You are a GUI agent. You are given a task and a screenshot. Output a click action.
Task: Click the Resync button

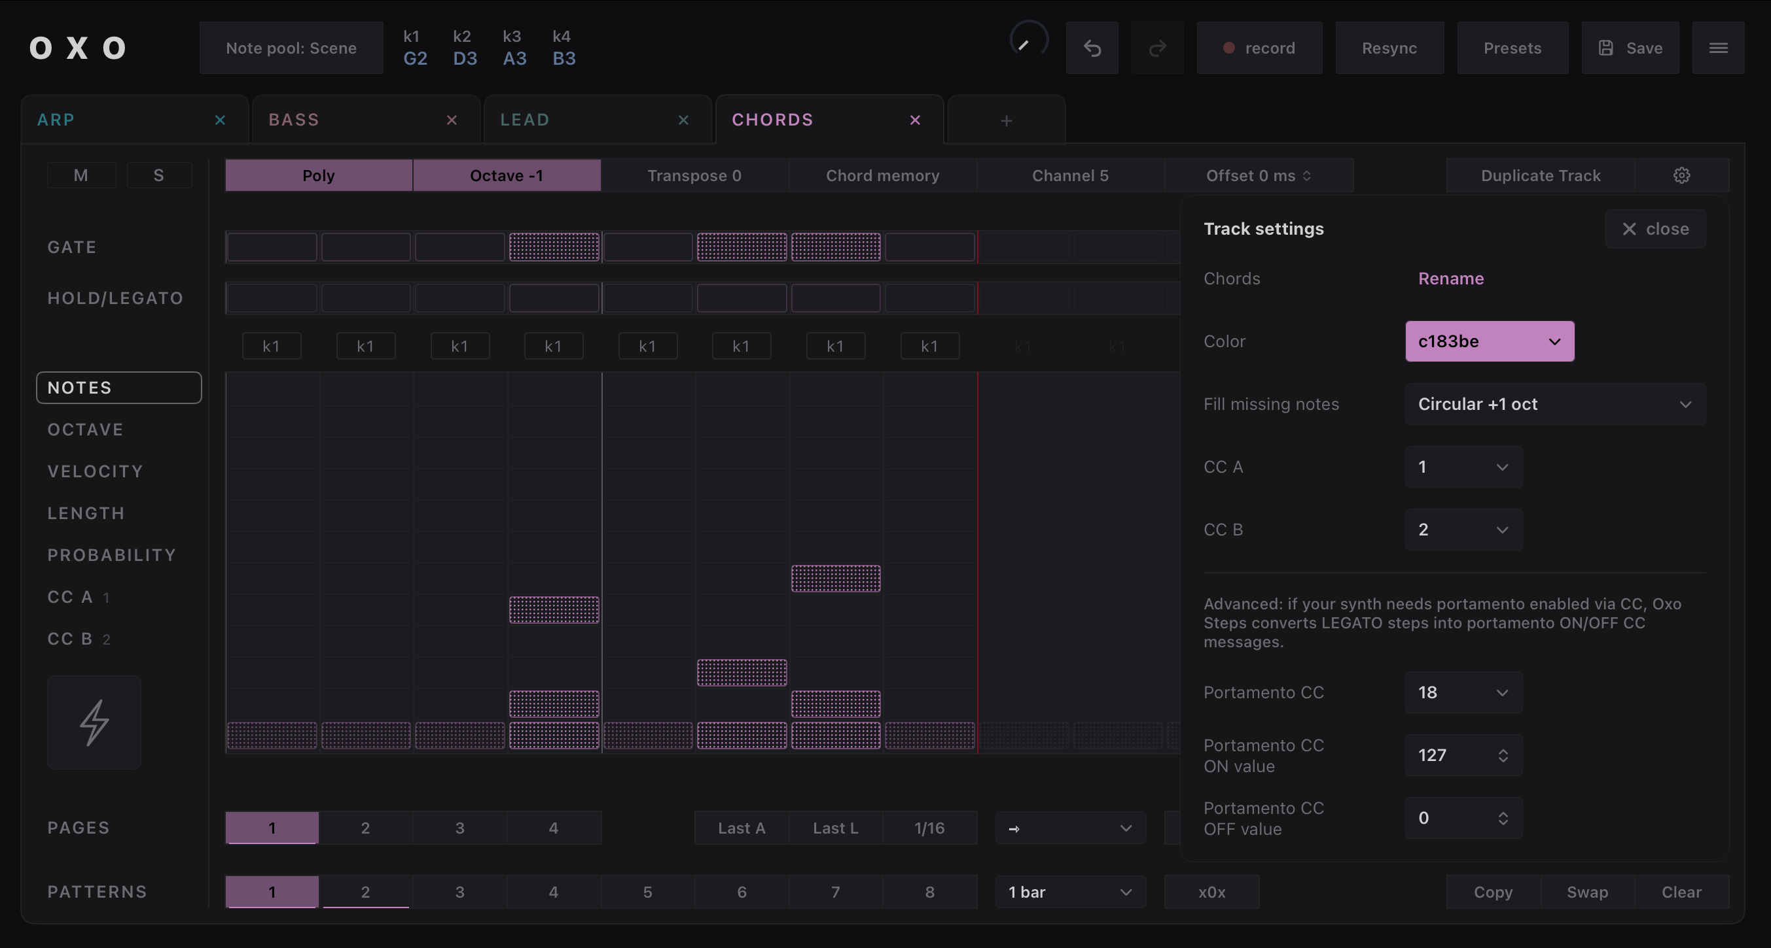tap(1389, 48)
